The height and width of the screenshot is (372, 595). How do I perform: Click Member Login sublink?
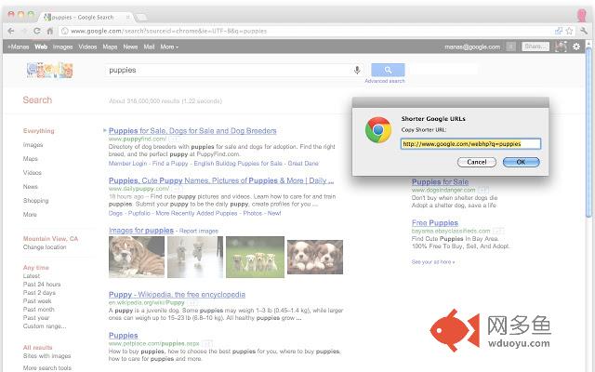[127, 164]
